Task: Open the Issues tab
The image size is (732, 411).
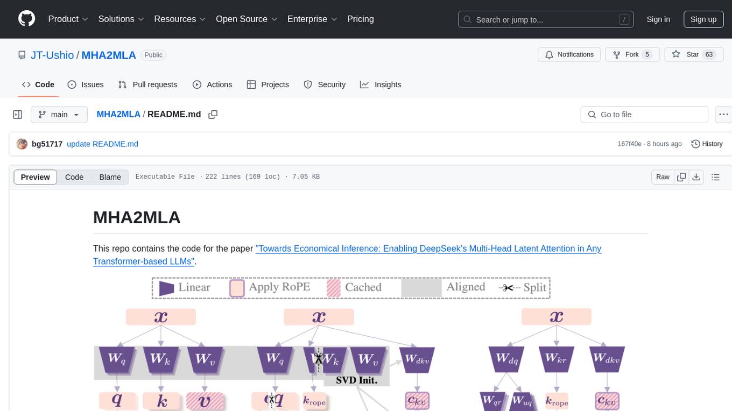Action: [x=86, y=84]
